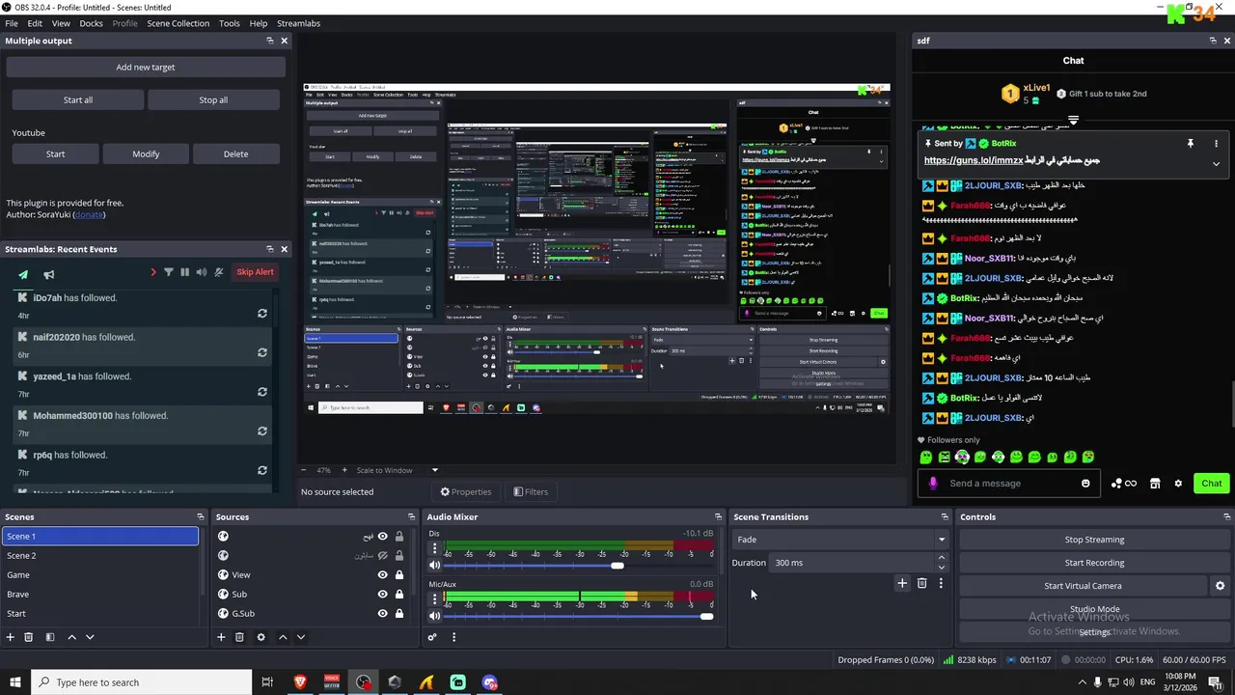Viewport: 1235px width, 695px height.
Task: Click Add new target in Multiple output
Action: [x=146, y=68]
